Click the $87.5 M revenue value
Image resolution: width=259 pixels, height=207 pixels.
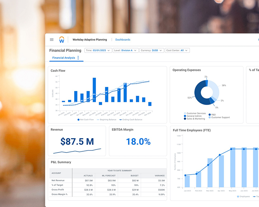(77, 142)
